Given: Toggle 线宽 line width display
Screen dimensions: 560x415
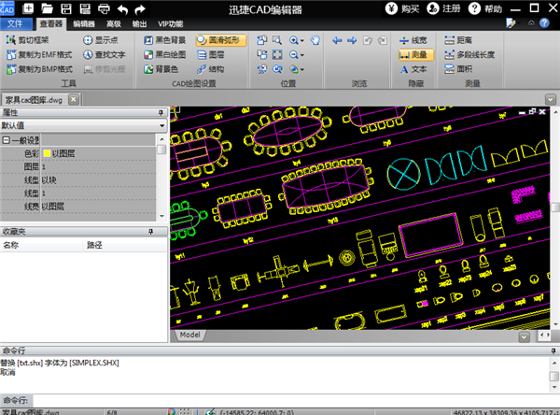Looking at the screenshot, I should 413,40.
